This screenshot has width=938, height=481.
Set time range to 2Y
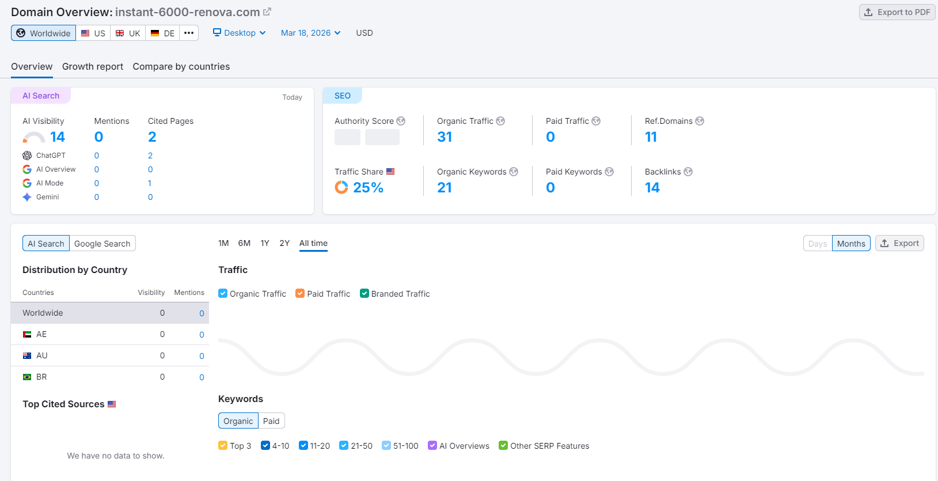click(x=284, y=243)
